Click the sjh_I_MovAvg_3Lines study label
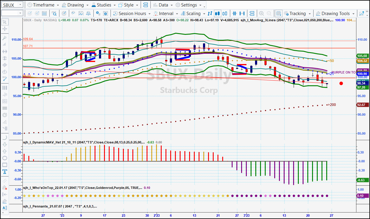Viewport: 370px width, 219px height. 287,20
